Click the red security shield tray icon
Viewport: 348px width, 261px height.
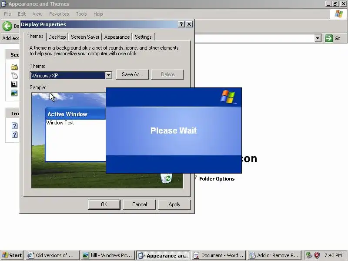(317, 255)
